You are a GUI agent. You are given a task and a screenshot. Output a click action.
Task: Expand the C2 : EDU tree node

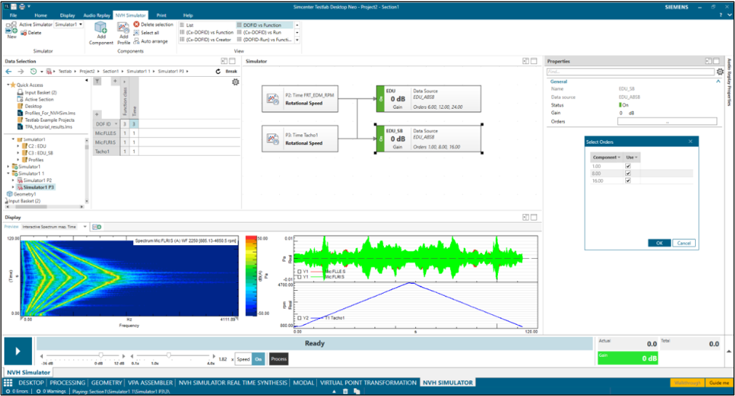click(x=18, y=146)
